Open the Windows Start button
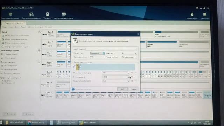Image resolution: width=224 pixels, height=126 pixels. click(1, 122)
